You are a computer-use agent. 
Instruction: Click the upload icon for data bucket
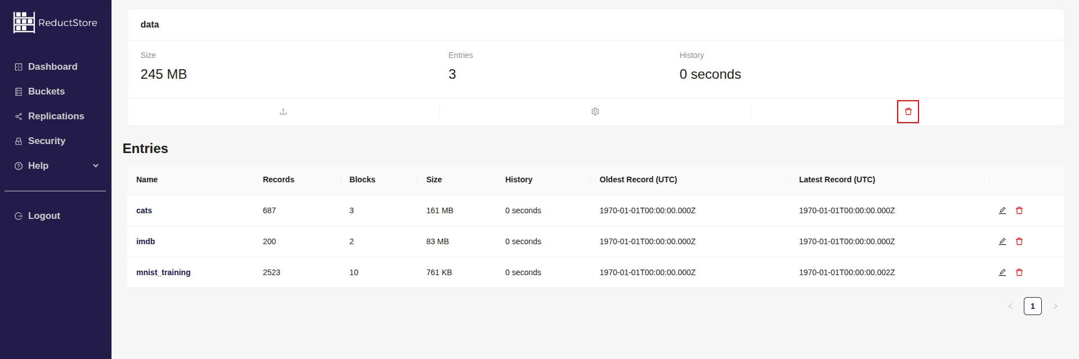(283, 111)
